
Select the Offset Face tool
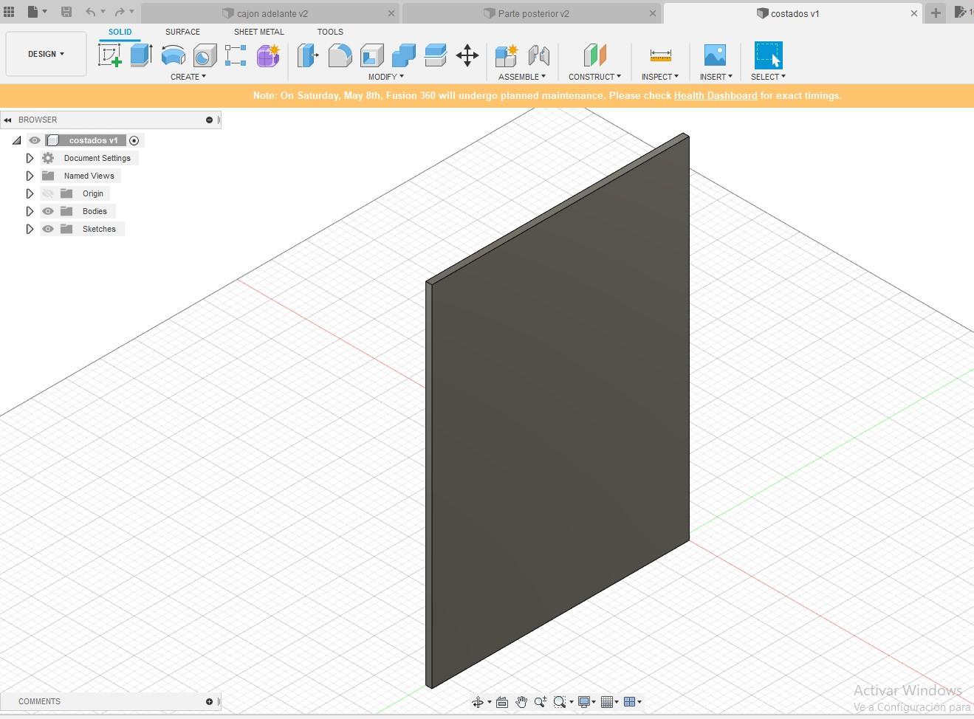tap(436, 55)
